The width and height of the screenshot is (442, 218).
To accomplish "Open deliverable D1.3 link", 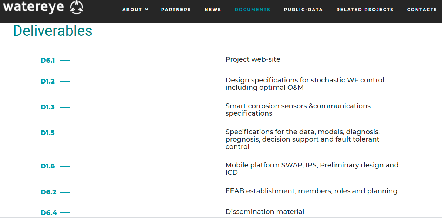I will 48,107.
